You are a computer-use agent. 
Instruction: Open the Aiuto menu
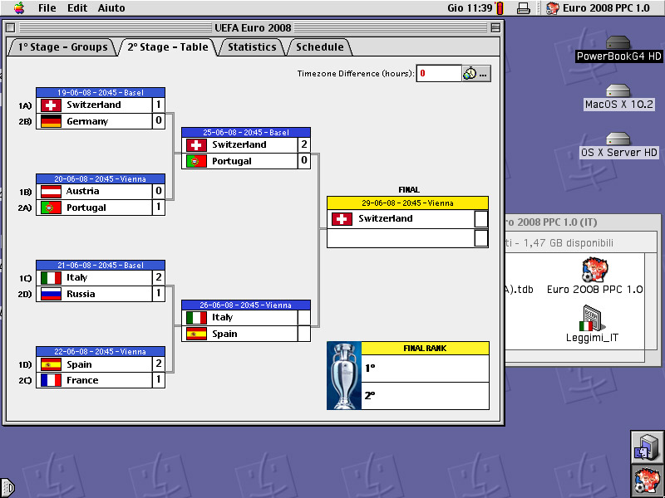(111, 8)
